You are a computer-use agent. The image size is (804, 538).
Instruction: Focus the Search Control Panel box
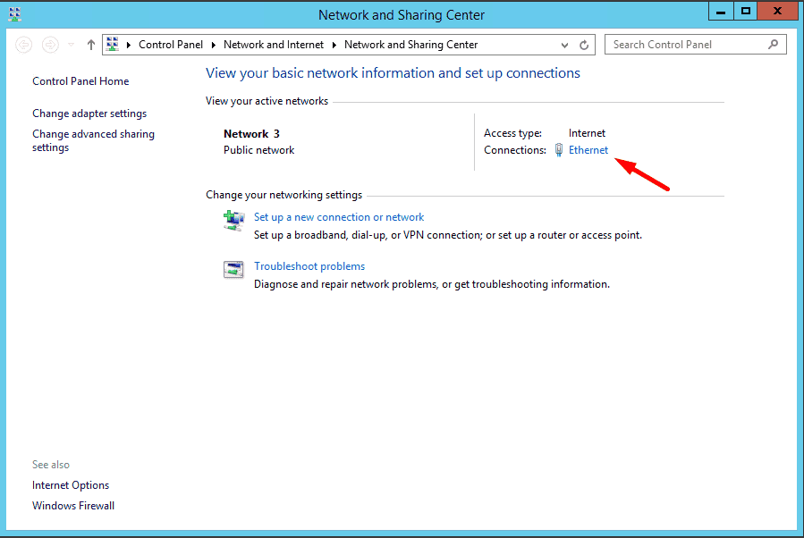[686, 45]
